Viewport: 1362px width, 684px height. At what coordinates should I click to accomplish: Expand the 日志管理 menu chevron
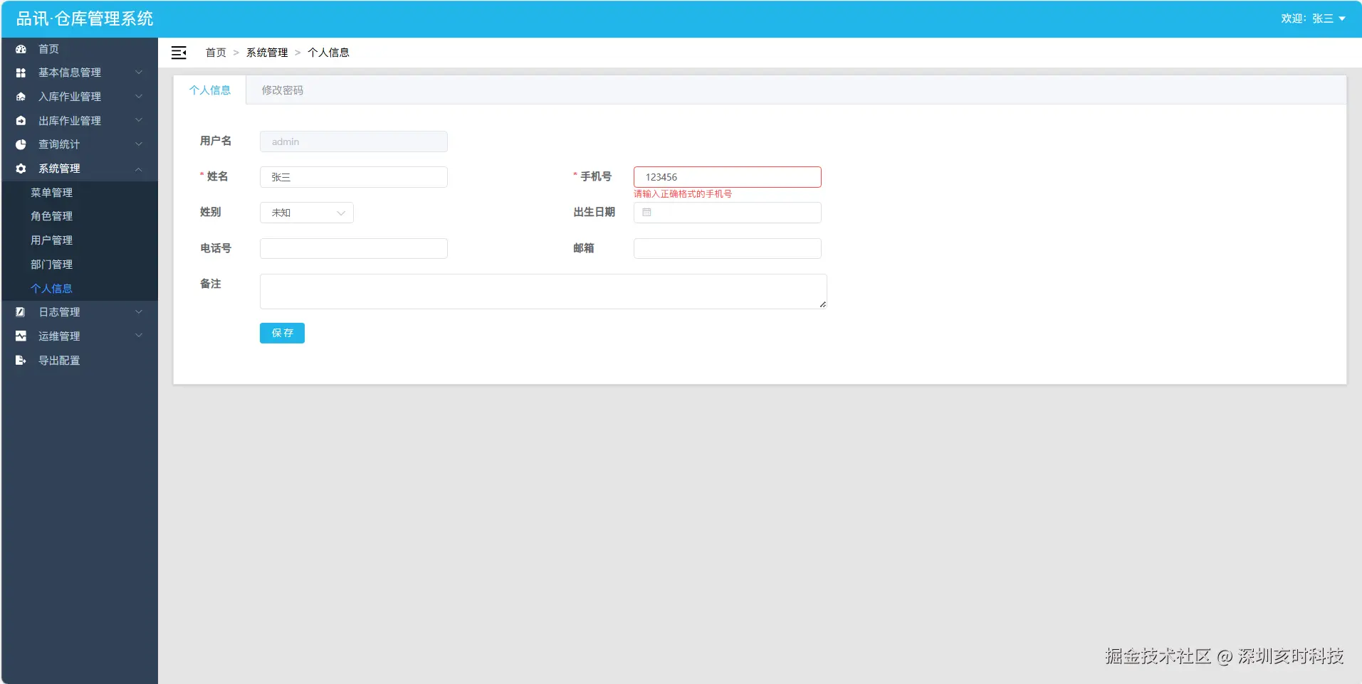coord(139,312)
